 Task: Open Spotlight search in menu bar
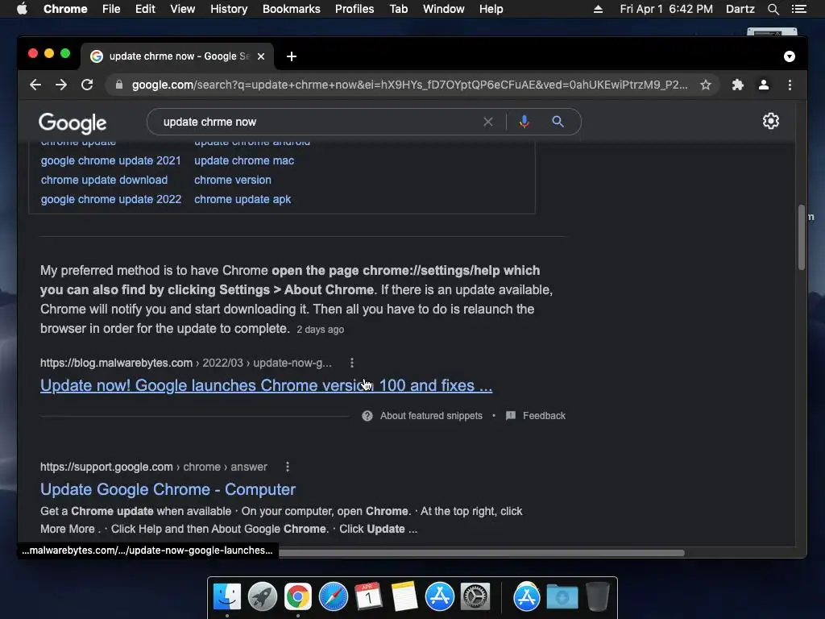[773, 9]
